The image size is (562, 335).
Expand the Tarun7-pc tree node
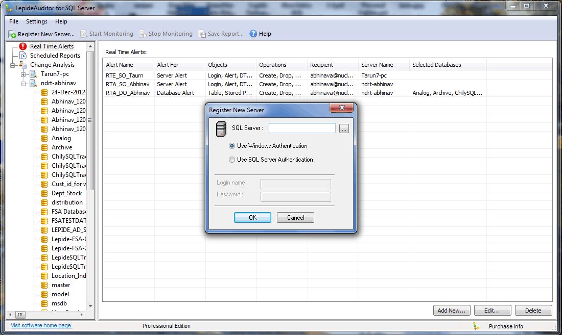point(24,74)
